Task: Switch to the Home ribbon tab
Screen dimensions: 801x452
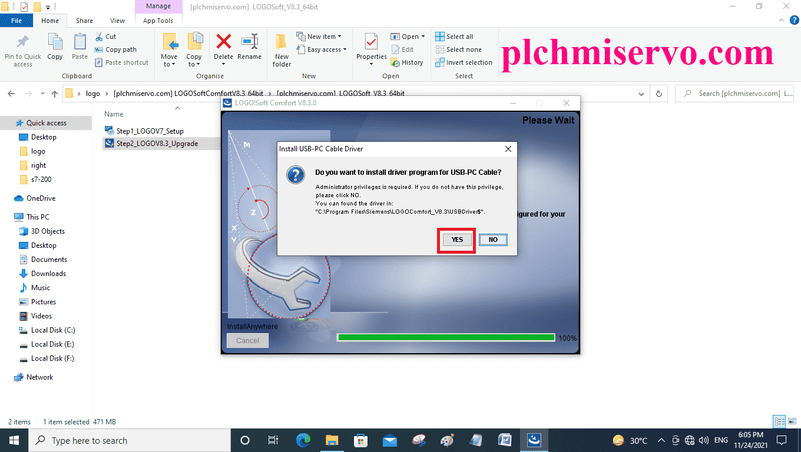Action: pos(50,21)
